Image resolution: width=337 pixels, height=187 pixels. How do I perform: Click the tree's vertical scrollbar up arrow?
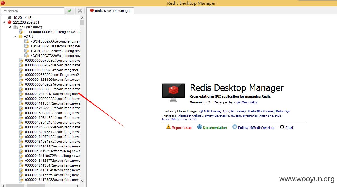82,17
